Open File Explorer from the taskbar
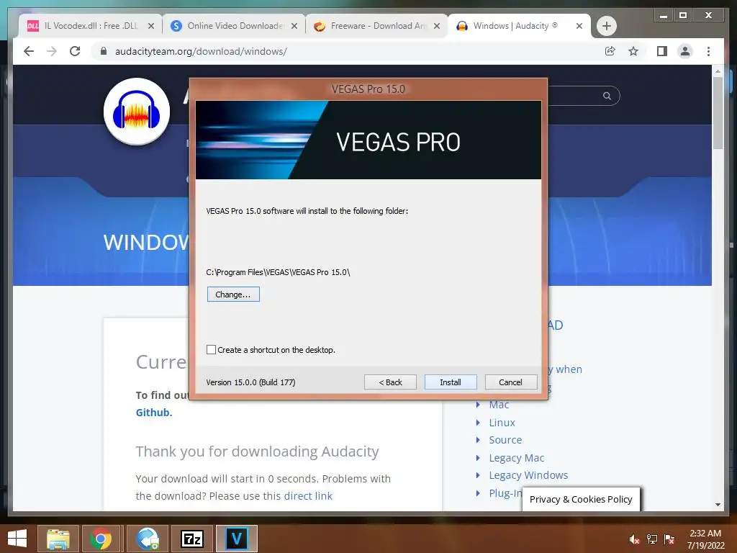Viewport: 737px width, 553px height. point(58,539)
